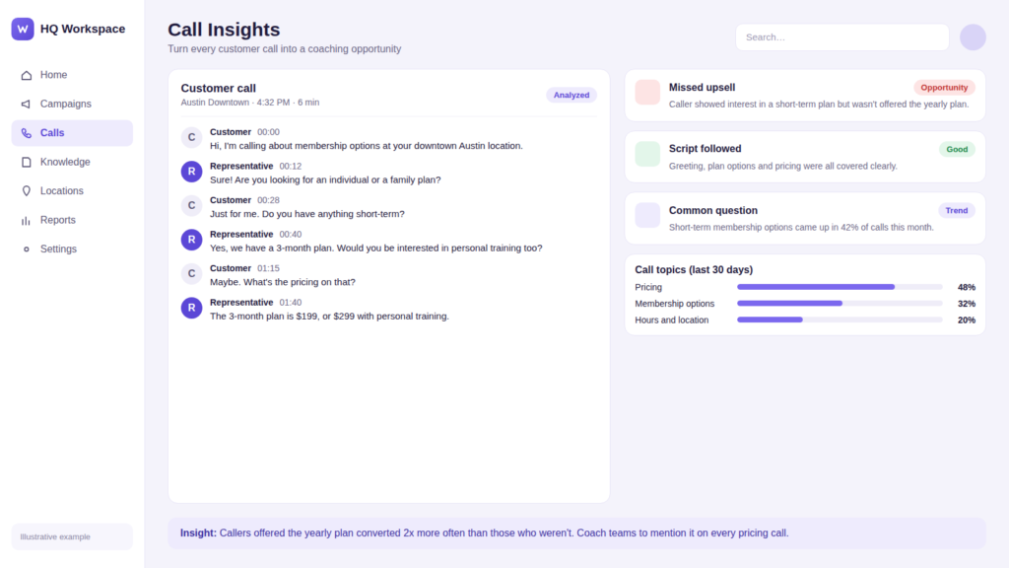Screen dimensions: 1009x568
Task: Open Reports page
Action: (x=72, y=220)
